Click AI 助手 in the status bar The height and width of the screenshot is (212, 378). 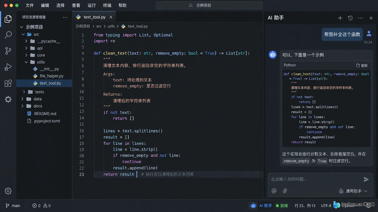pos(261,206)
